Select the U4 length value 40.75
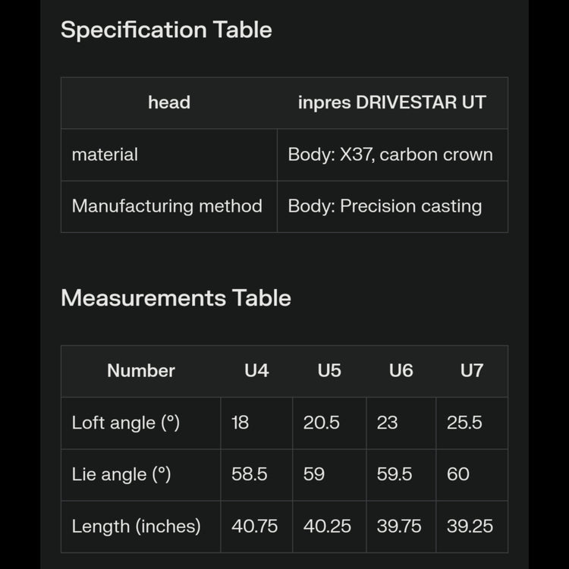Image resolution: width=569 pixels, height=569 pixels. point(255,526)
